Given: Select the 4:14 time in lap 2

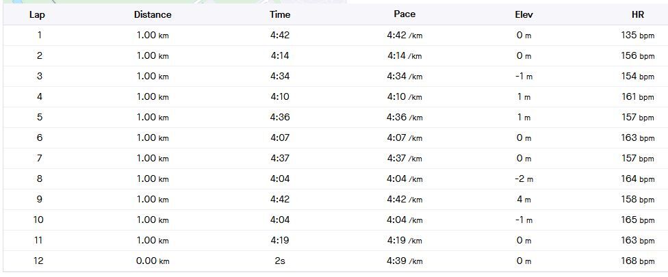Looking at the screenshot, I should 280,55.
